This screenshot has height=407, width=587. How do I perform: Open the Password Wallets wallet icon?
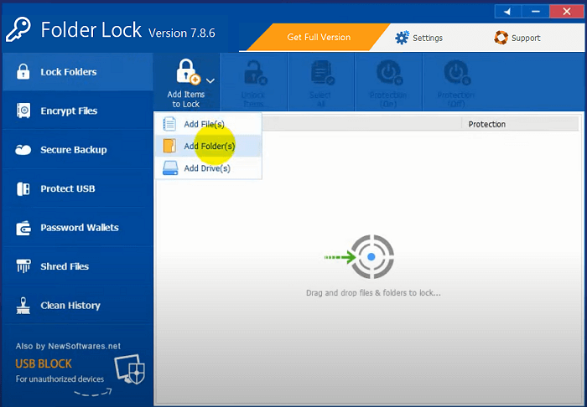(24, 228)
